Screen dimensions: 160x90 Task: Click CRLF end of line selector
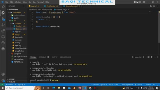116,84
